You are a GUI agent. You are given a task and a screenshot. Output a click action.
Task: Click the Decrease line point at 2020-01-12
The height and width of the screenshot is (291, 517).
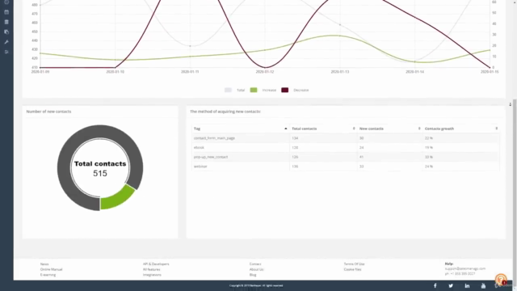(x=265, y=67)
